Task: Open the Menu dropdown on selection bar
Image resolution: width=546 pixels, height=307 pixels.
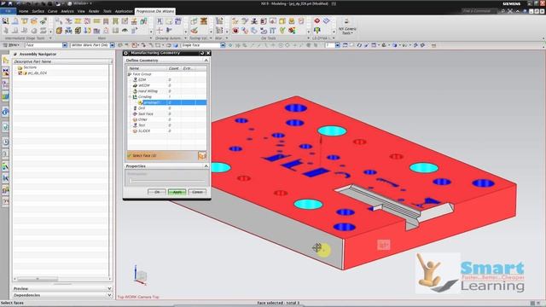Action: [x=11, y=45]
